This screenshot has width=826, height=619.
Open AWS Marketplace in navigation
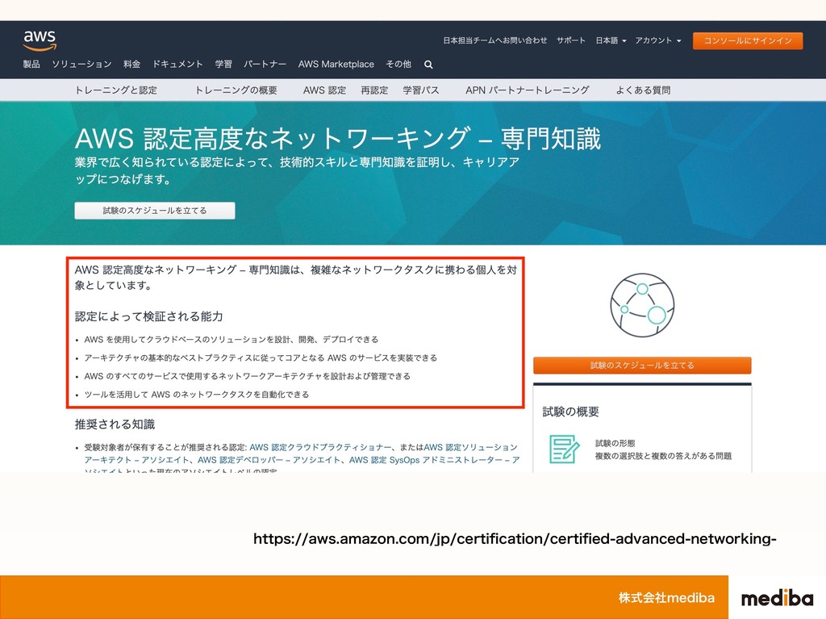click(336, 65)
